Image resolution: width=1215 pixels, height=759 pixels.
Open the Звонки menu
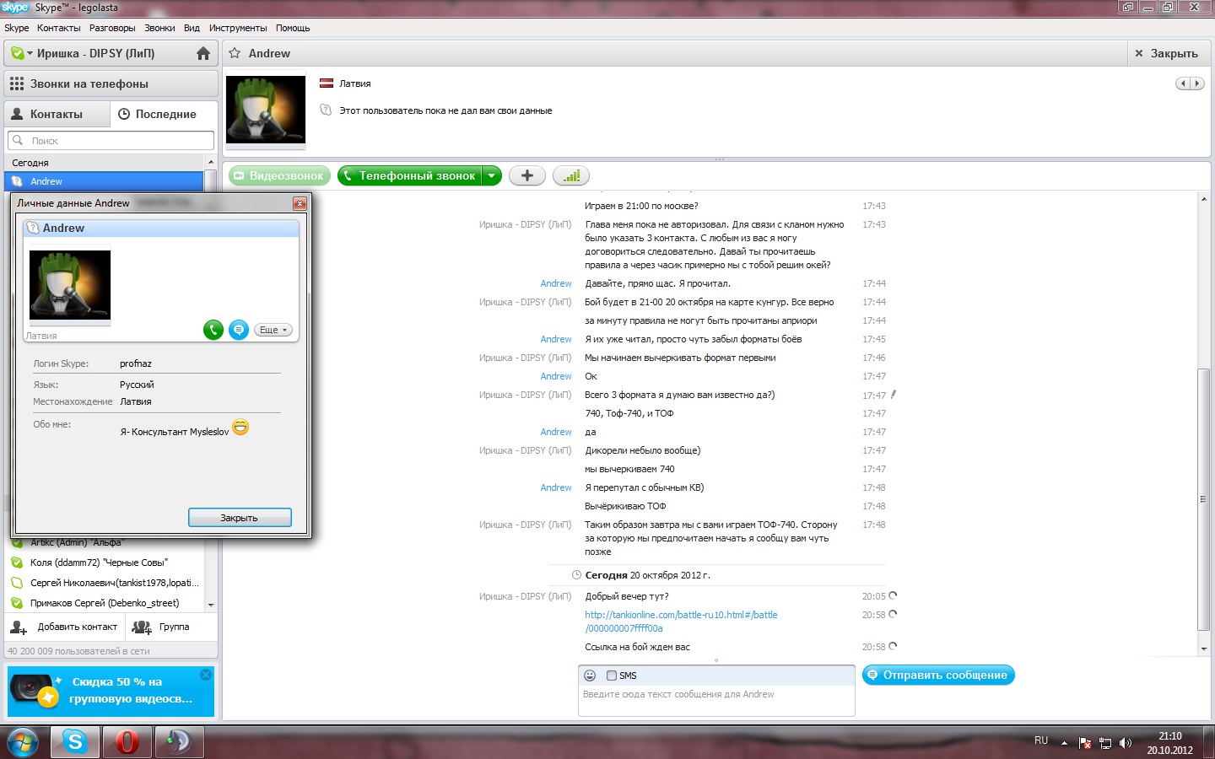tap(159, 28)
